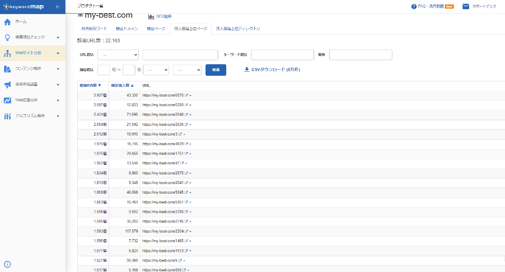This screenshot has height=272, width=505.
Task: Switch to the 自然検索ワード tab
Action: point(94,29)
